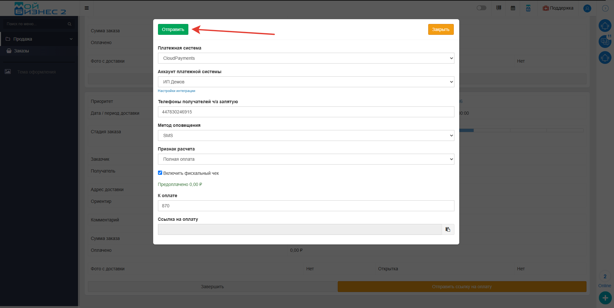Uncheck 'Включить фискальный чек' checkbox
This screenshot has width=614, height=308.
click(x=160, y=173)
